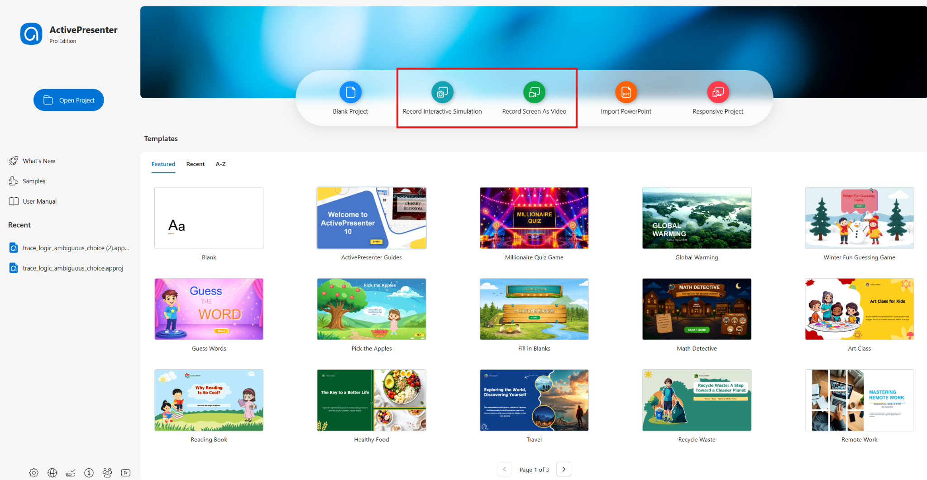Viewport: 927px width, 480px height.
Task: Select the Blank template thumbnail
Action: (209, 218)
